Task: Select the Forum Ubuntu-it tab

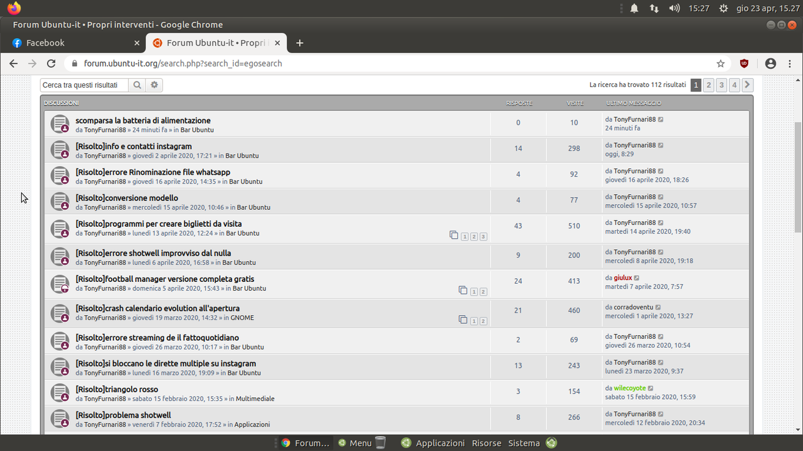Action: click(x=216, y=43)
